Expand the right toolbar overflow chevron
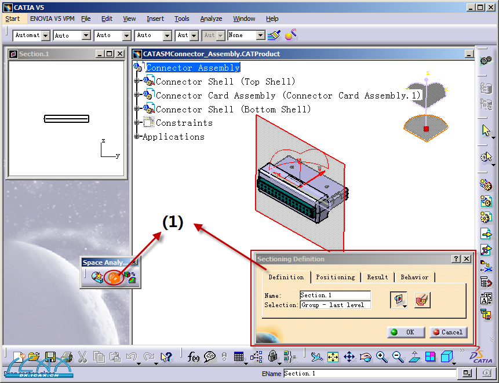 click(x=492, y=339)
